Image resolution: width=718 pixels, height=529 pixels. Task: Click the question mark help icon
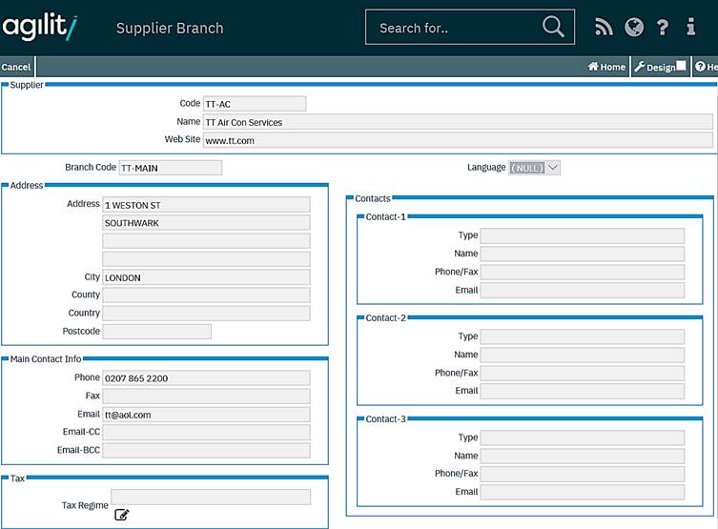pos(663,28)
